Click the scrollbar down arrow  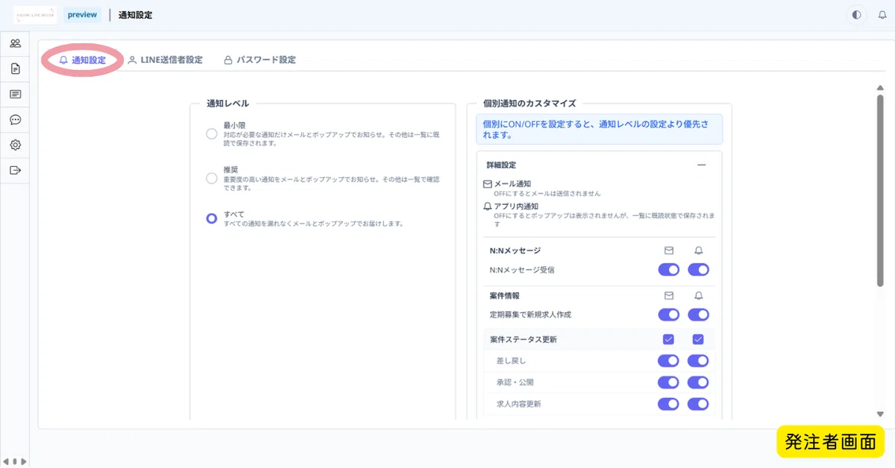point(880,414)
